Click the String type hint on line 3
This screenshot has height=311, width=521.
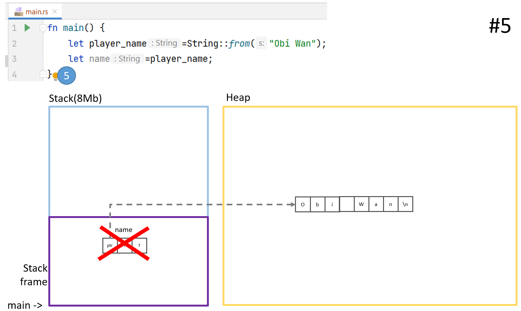pos(127,59)
